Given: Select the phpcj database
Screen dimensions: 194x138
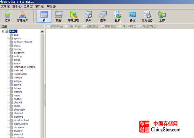Looking at the screenshot, I should 17,106.
